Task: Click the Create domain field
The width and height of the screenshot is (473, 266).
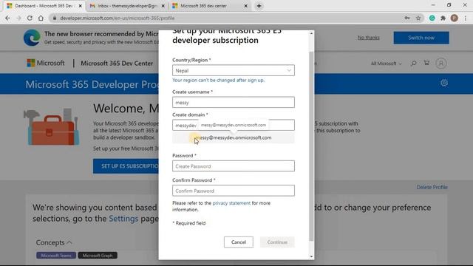Action: (x=234, y=125)
